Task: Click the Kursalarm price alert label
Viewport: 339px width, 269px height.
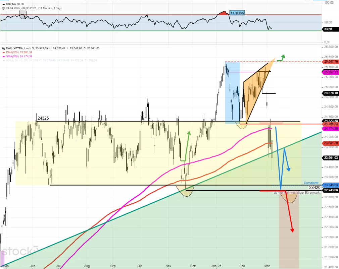Action: 310,183
